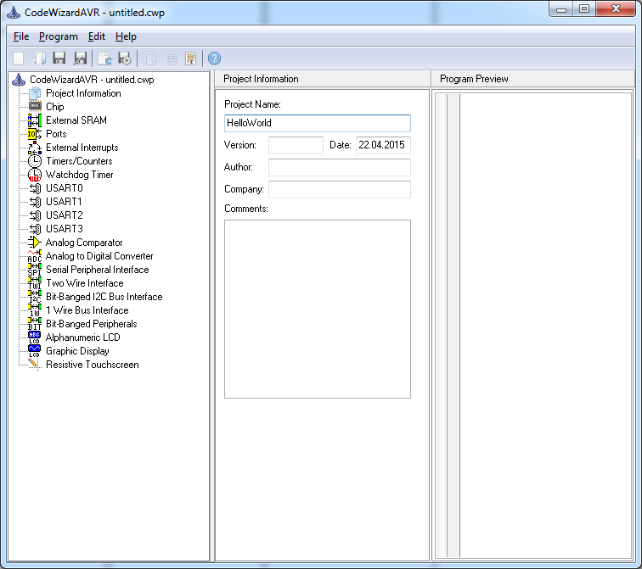Click the Watchdog Timer clock icon

(35, 175)
